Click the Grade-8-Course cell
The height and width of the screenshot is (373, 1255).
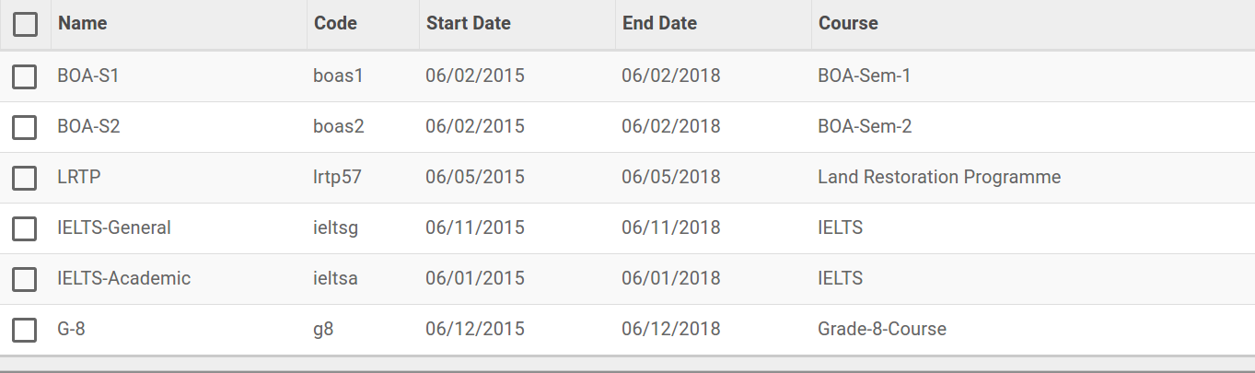tap(882, 330)
